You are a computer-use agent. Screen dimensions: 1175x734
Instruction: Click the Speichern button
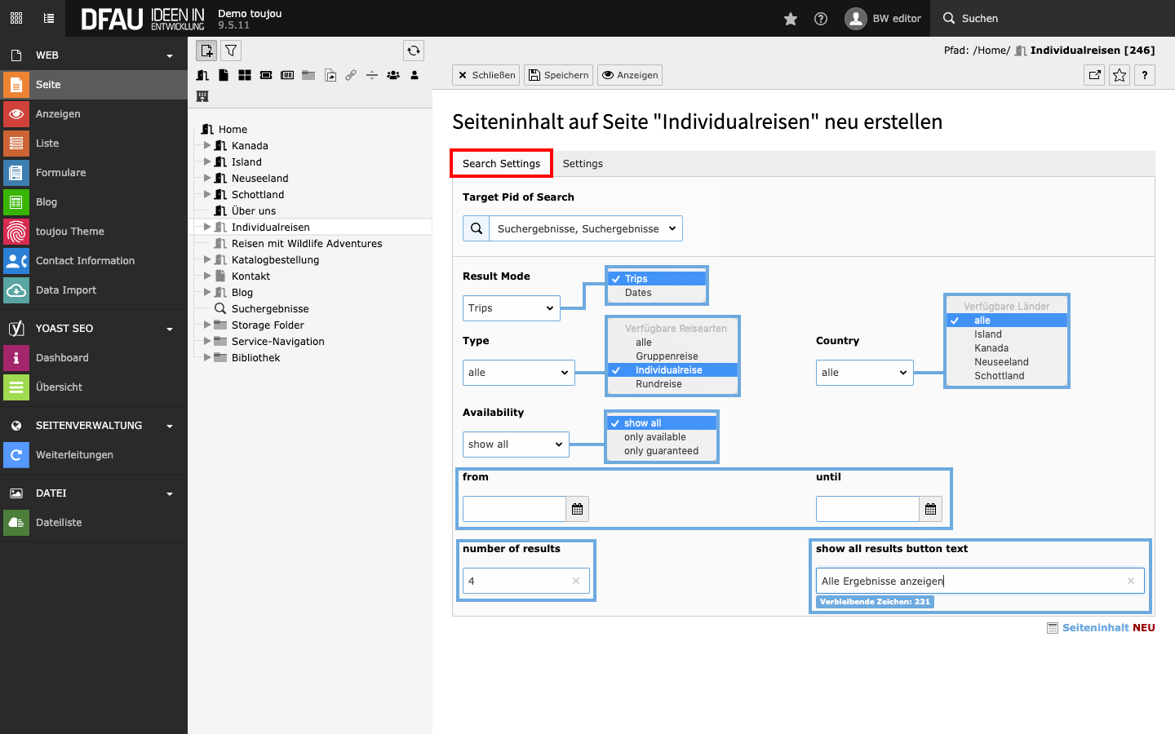click(558, 75)
